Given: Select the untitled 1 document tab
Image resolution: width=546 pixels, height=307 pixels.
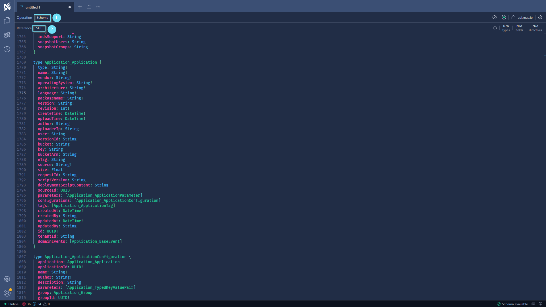Looking at the screenshot, I should coord(32,7).
